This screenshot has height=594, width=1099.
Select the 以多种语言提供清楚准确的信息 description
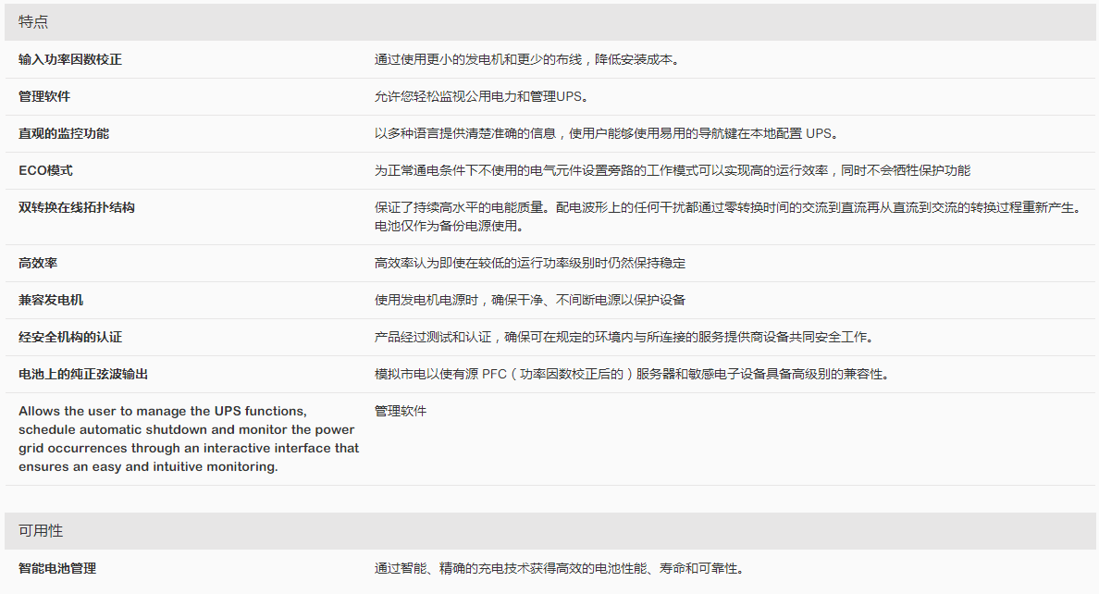(606, 133)
